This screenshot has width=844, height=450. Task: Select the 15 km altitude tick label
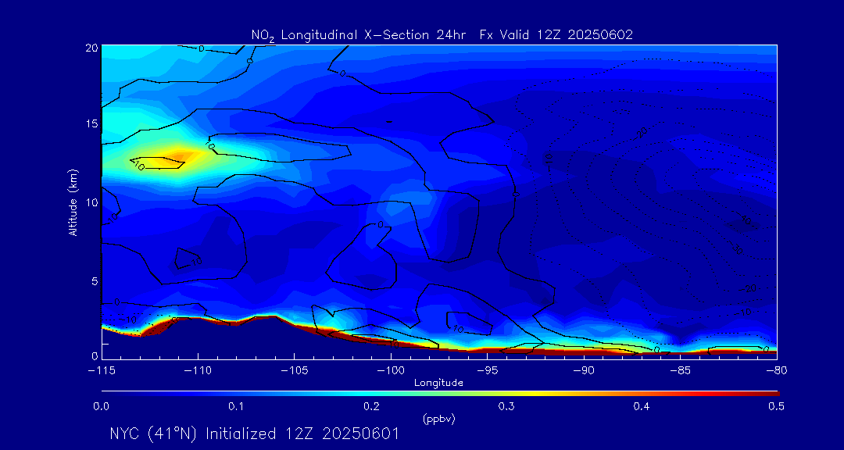[90, 124]
